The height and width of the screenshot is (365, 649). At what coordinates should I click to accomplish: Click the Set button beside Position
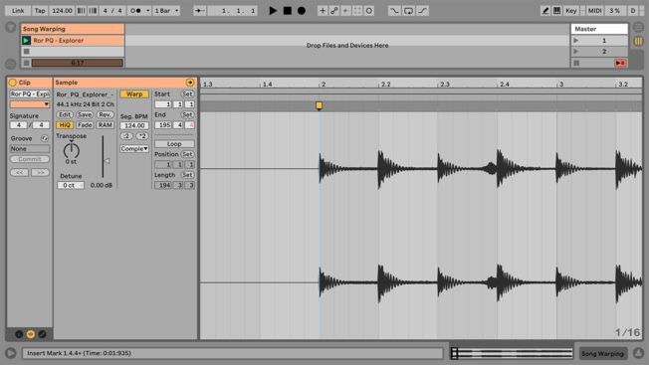point(187,154)
